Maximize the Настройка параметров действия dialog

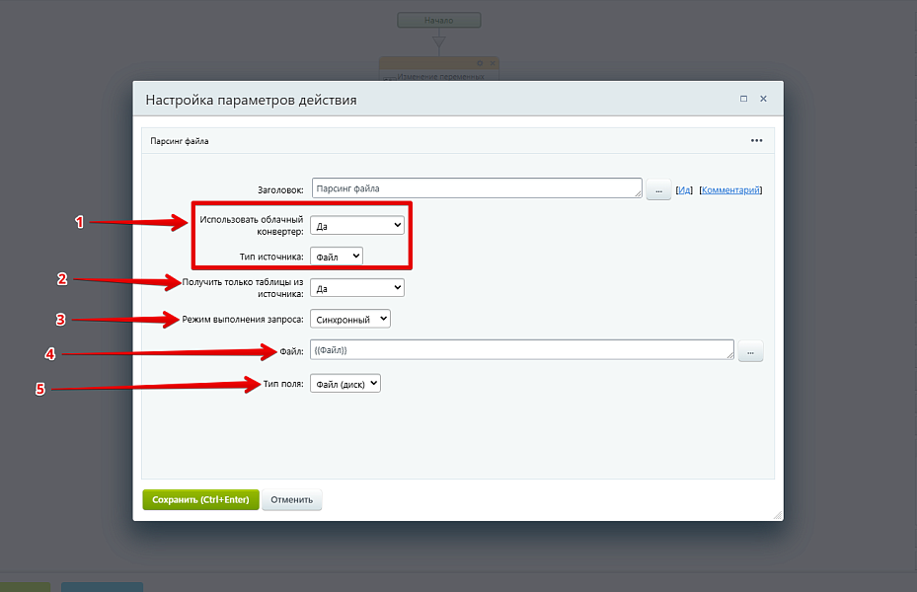coord(743,99)
